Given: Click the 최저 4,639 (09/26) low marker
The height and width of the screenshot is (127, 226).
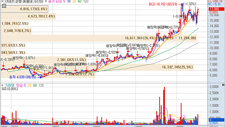Looking at the screenshot, I should coord(23,77).
